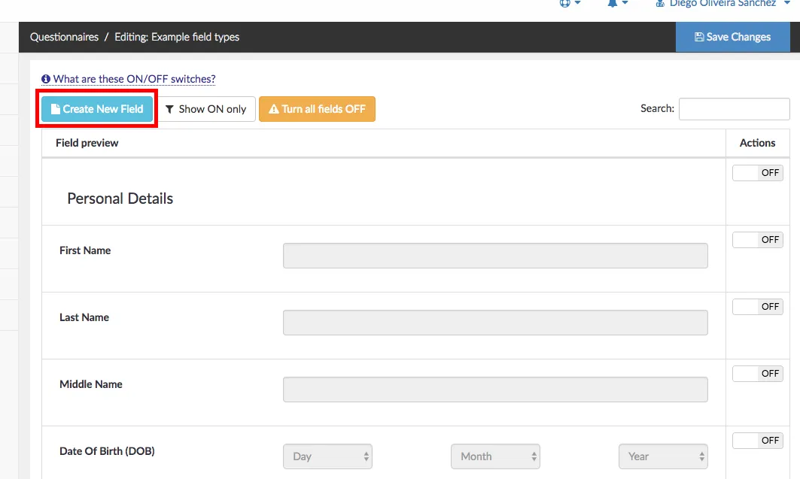This screenshot has height=479, width=800.
Task: Open the Year dropdown
Action: pos(663,456)
